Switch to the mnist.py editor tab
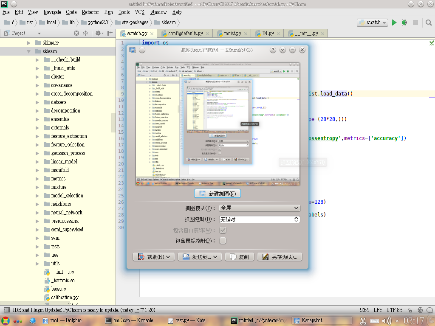435x326 pixels. [232, 33]
